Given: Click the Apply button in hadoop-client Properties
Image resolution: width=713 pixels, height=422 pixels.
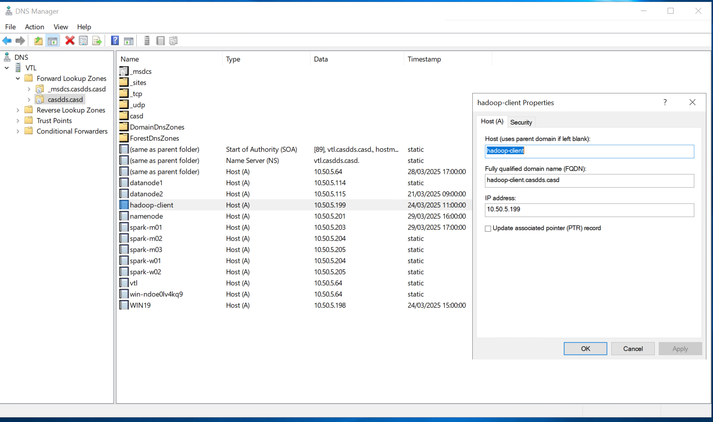Looking at the screenshot, I should pyautogui.click(x=680, y=349).
